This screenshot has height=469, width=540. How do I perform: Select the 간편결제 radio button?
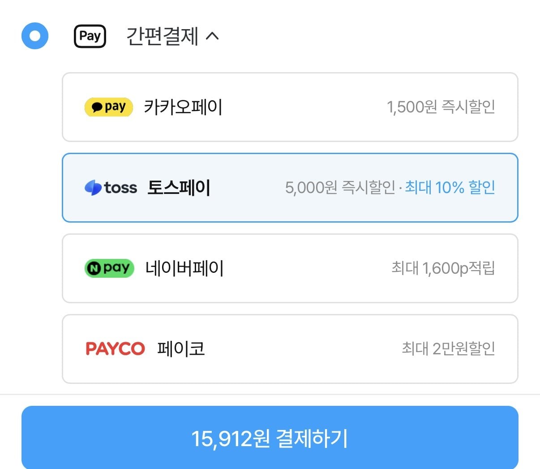pyautogui.click(x=35, y=36)
